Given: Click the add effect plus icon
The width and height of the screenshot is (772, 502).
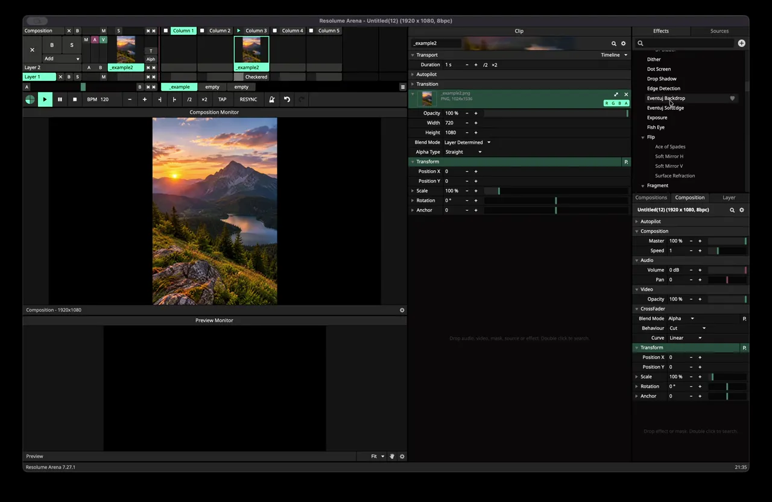Looking at the screenshot, I should click(741, 43).
